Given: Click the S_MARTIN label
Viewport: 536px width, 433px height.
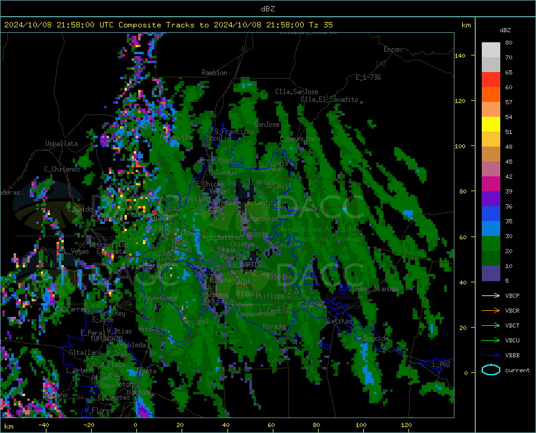Looking at the screenshot, I should tap(247, 265).
